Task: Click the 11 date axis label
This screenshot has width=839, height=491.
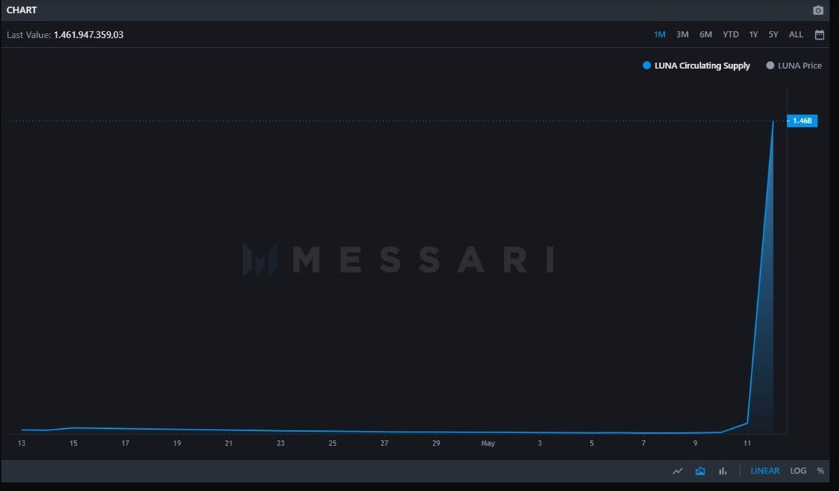Action: tap(747, 444)
